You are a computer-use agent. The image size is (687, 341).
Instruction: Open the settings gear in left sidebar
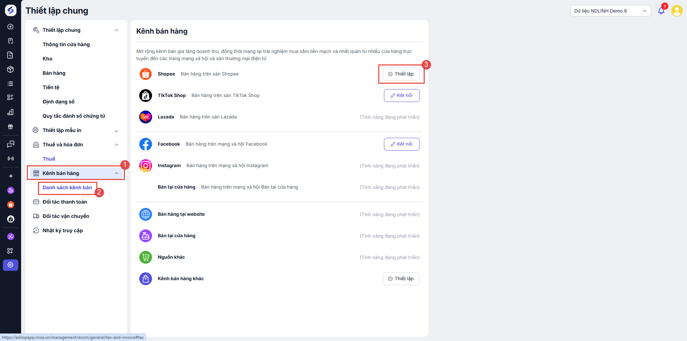coord(10,265)
